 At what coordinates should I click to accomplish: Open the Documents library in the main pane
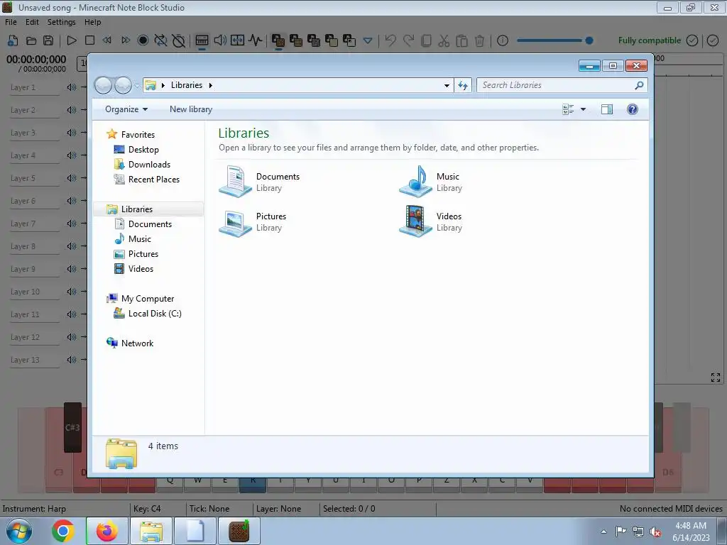(x=260, y=182)
